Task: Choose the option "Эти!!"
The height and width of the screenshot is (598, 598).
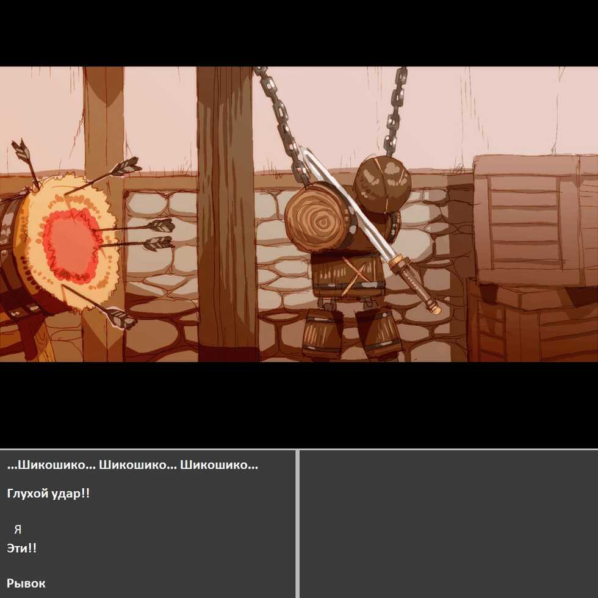Action: pyautogui.click(x=21, y=548)
